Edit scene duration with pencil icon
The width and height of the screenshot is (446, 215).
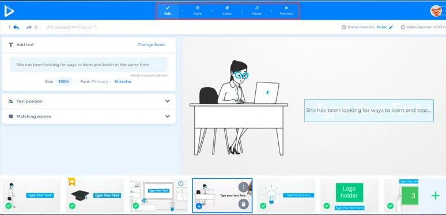click(391, 27)
